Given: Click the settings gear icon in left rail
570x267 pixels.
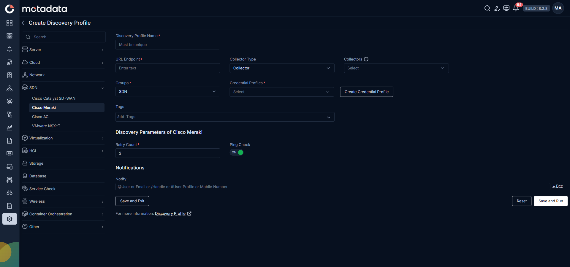Looking at the screenshot, I should pyautogui.click(x=9, y=219).
